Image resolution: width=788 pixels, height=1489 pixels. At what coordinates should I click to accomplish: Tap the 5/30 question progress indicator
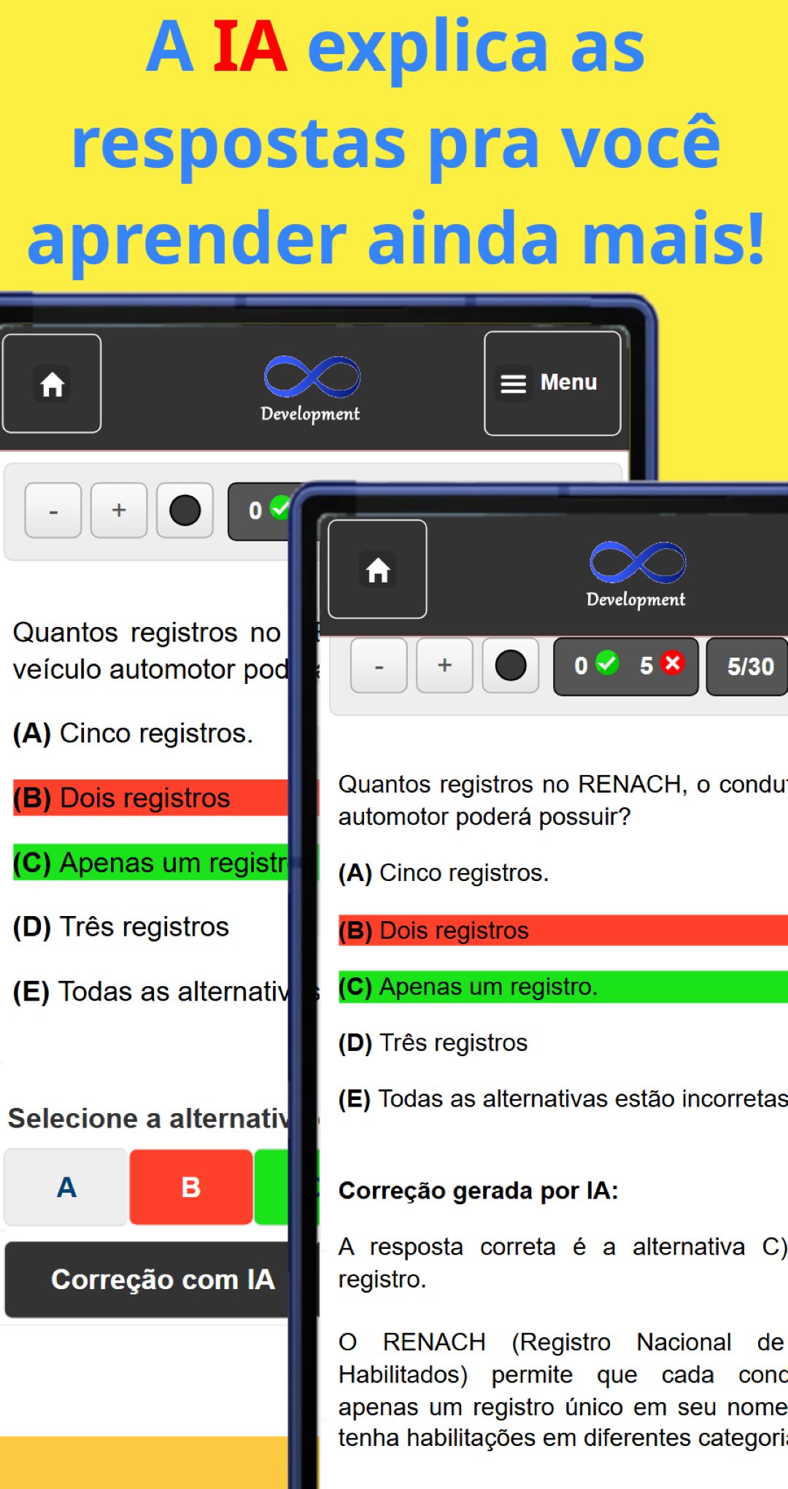point(749,666)
